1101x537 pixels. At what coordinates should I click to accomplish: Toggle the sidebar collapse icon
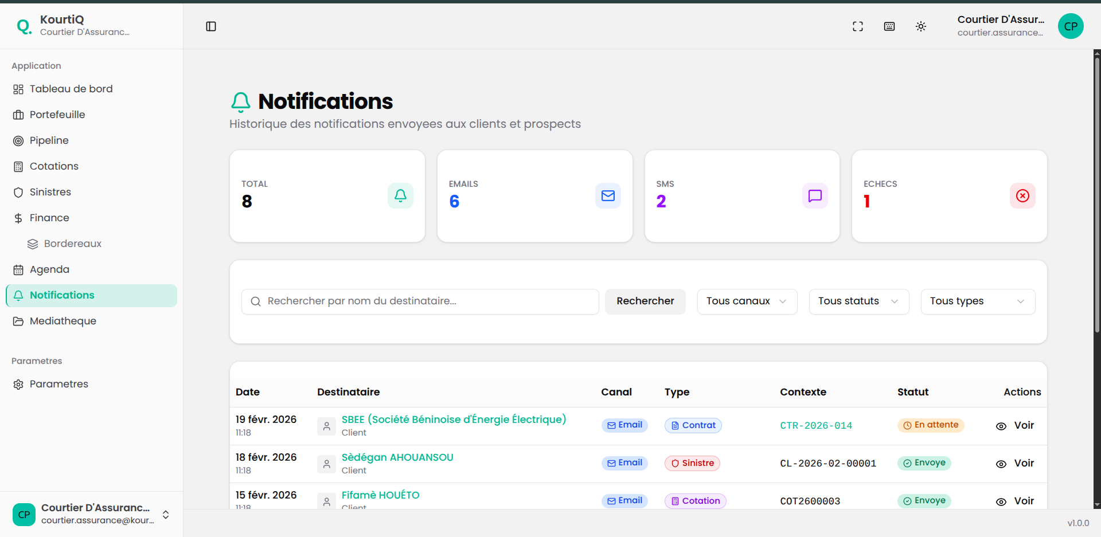pos(211,26)
